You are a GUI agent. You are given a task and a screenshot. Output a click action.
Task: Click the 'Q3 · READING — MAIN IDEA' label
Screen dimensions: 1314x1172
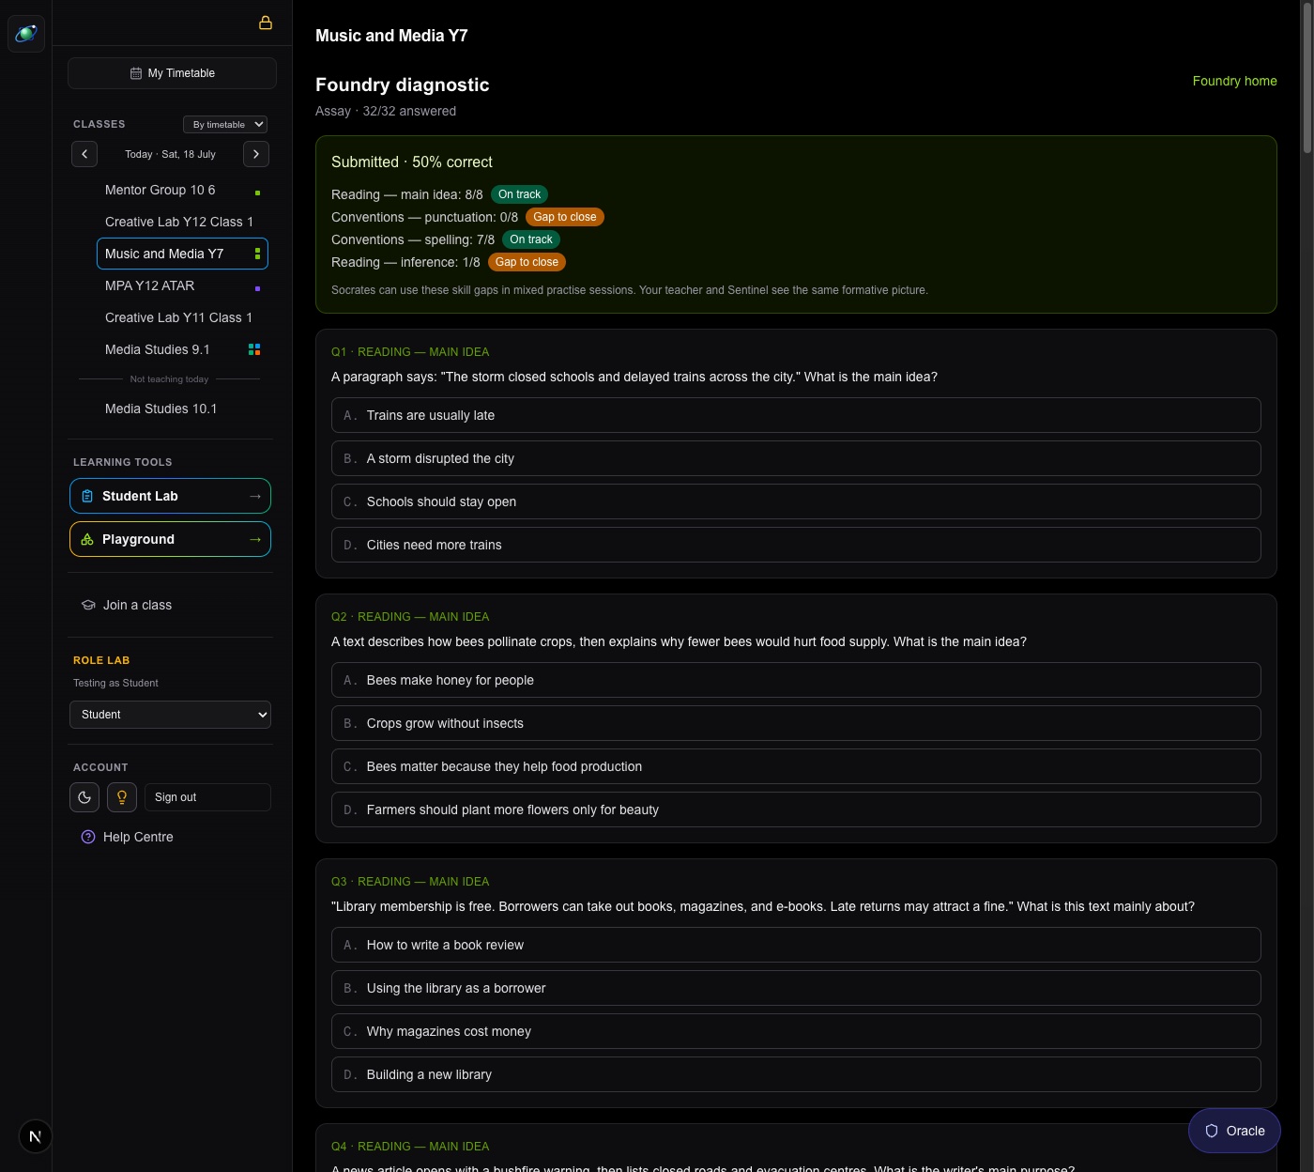(x=410, y=882)
